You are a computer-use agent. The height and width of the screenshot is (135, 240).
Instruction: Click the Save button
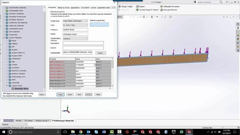pos(79,94)
